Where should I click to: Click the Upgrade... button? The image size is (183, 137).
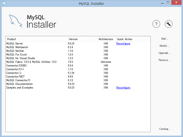pos(165,53)
